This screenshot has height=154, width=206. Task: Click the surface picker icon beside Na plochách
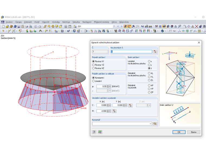pyautogui.click(x=155, y=51)
